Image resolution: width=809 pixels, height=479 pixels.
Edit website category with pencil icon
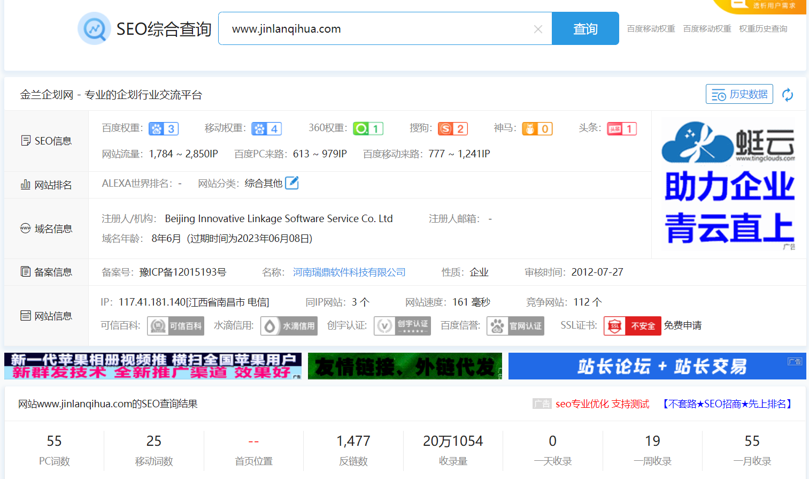[x=292, y=183]
